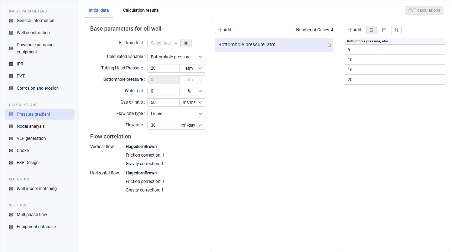Click Add in the cases panel

coord(224,30)
